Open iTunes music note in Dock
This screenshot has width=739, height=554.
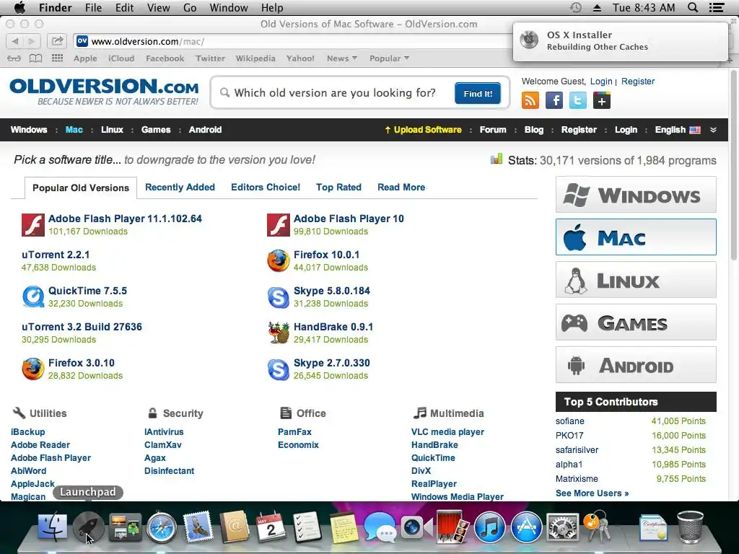pyautogui.click(x=490, y=527)
